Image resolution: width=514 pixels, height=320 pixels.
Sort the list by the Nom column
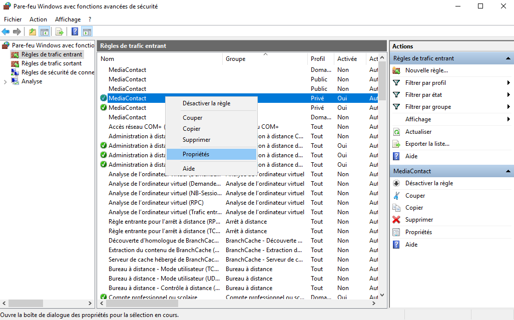(x=160, y=59)
